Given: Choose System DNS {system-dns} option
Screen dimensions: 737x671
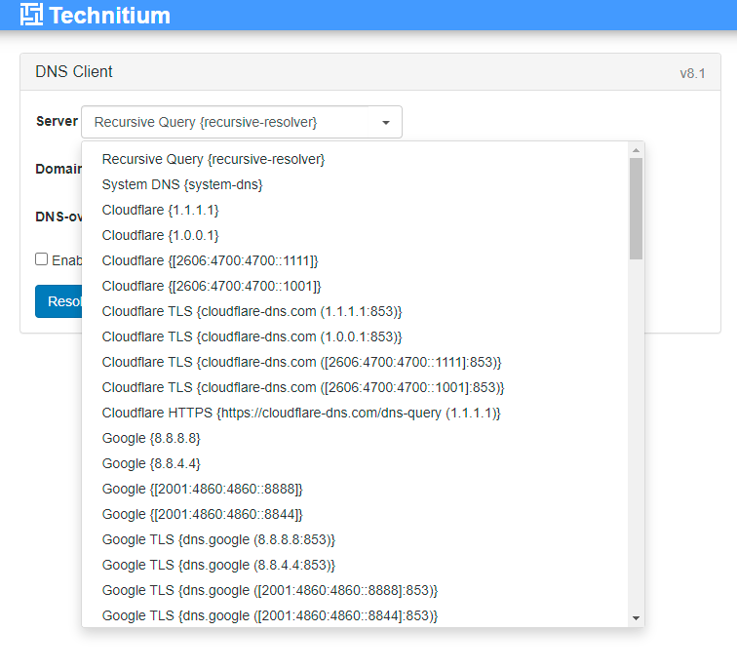Looking at the screenshot, I should [x=182, y=184].
